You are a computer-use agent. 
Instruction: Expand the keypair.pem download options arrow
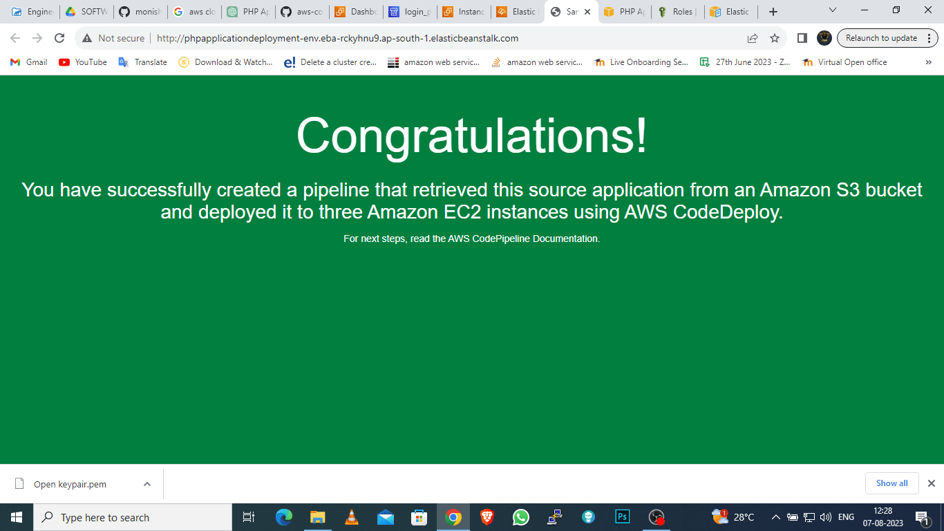pos(147,484)
